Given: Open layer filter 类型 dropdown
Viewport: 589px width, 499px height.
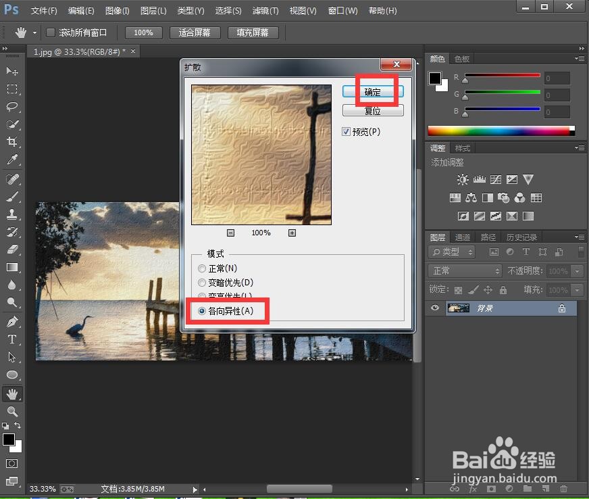Looking at the screenshot, I should click(452, 252).
